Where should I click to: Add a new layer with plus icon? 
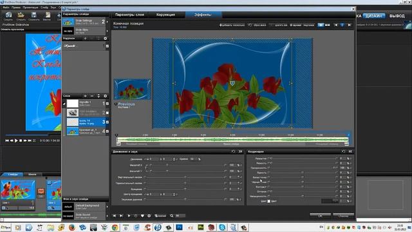coord(85,96)
